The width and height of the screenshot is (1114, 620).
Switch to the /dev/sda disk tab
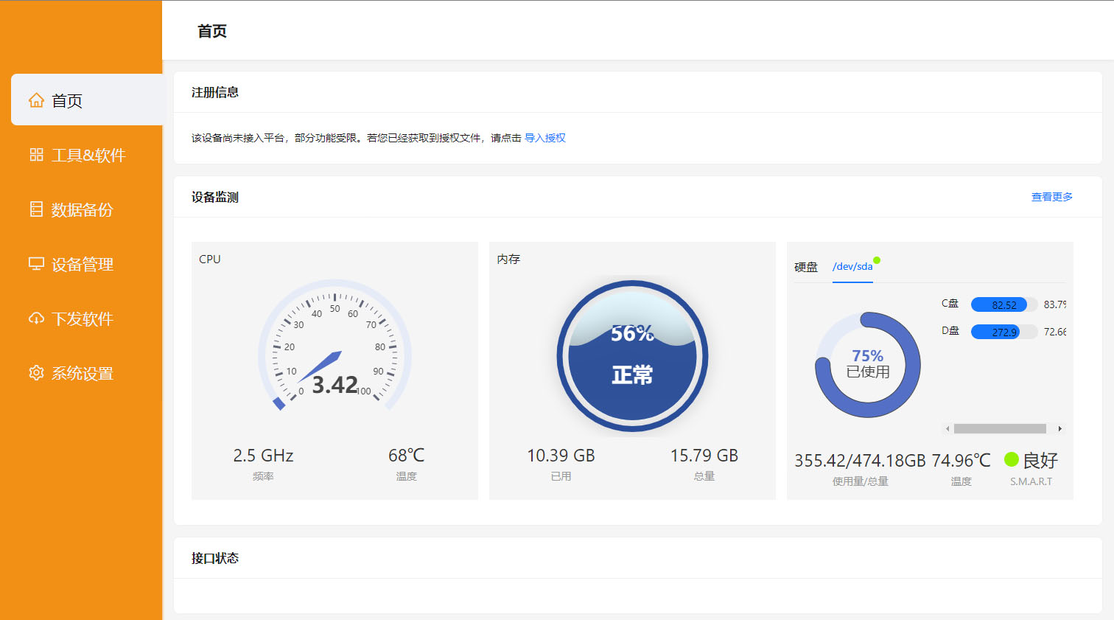[852, 266]
